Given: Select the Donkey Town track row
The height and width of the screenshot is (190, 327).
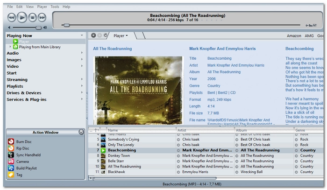Looking at the screenshot, I should 206,155.
